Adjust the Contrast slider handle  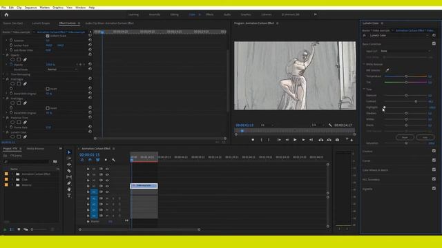click(x=416, y=101)
